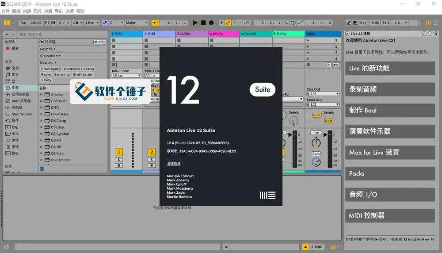
Task: Expand the DS Kick entry
Action: pyautogui.click(x=42, y=153)
